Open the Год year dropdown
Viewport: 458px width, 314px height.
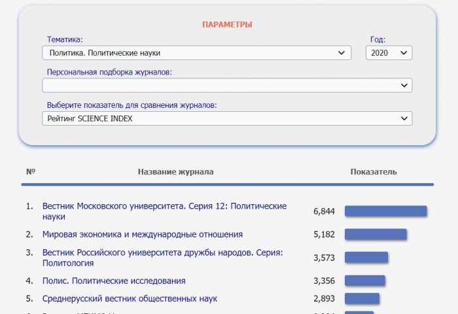[389, 53]
